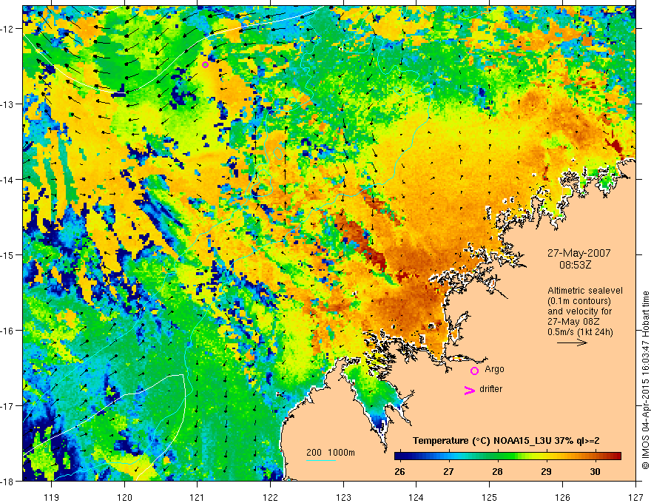Click the '200 1000m' depth contour label

[x=331, y=453]
